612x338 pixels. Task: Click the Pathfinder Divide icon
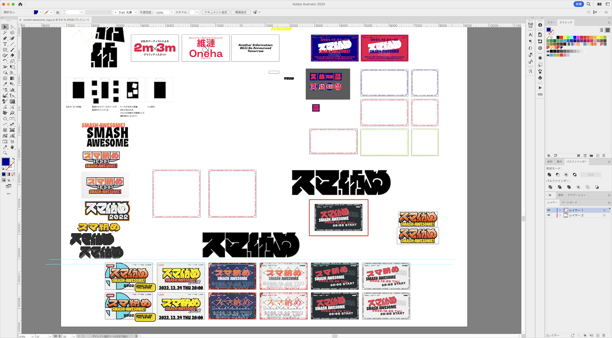pos(550,187)
